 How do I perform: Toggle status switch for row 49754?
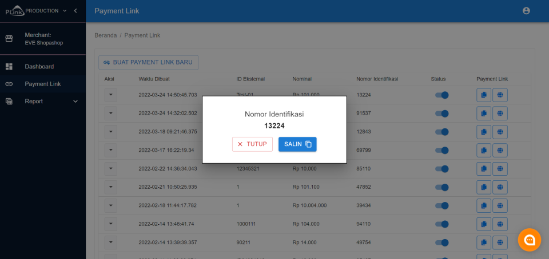coord(442,242)
